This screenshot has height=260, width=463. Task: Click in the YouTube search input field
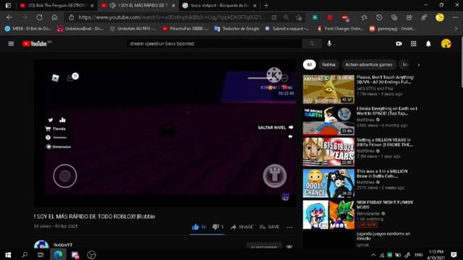(x=215, y=43)
